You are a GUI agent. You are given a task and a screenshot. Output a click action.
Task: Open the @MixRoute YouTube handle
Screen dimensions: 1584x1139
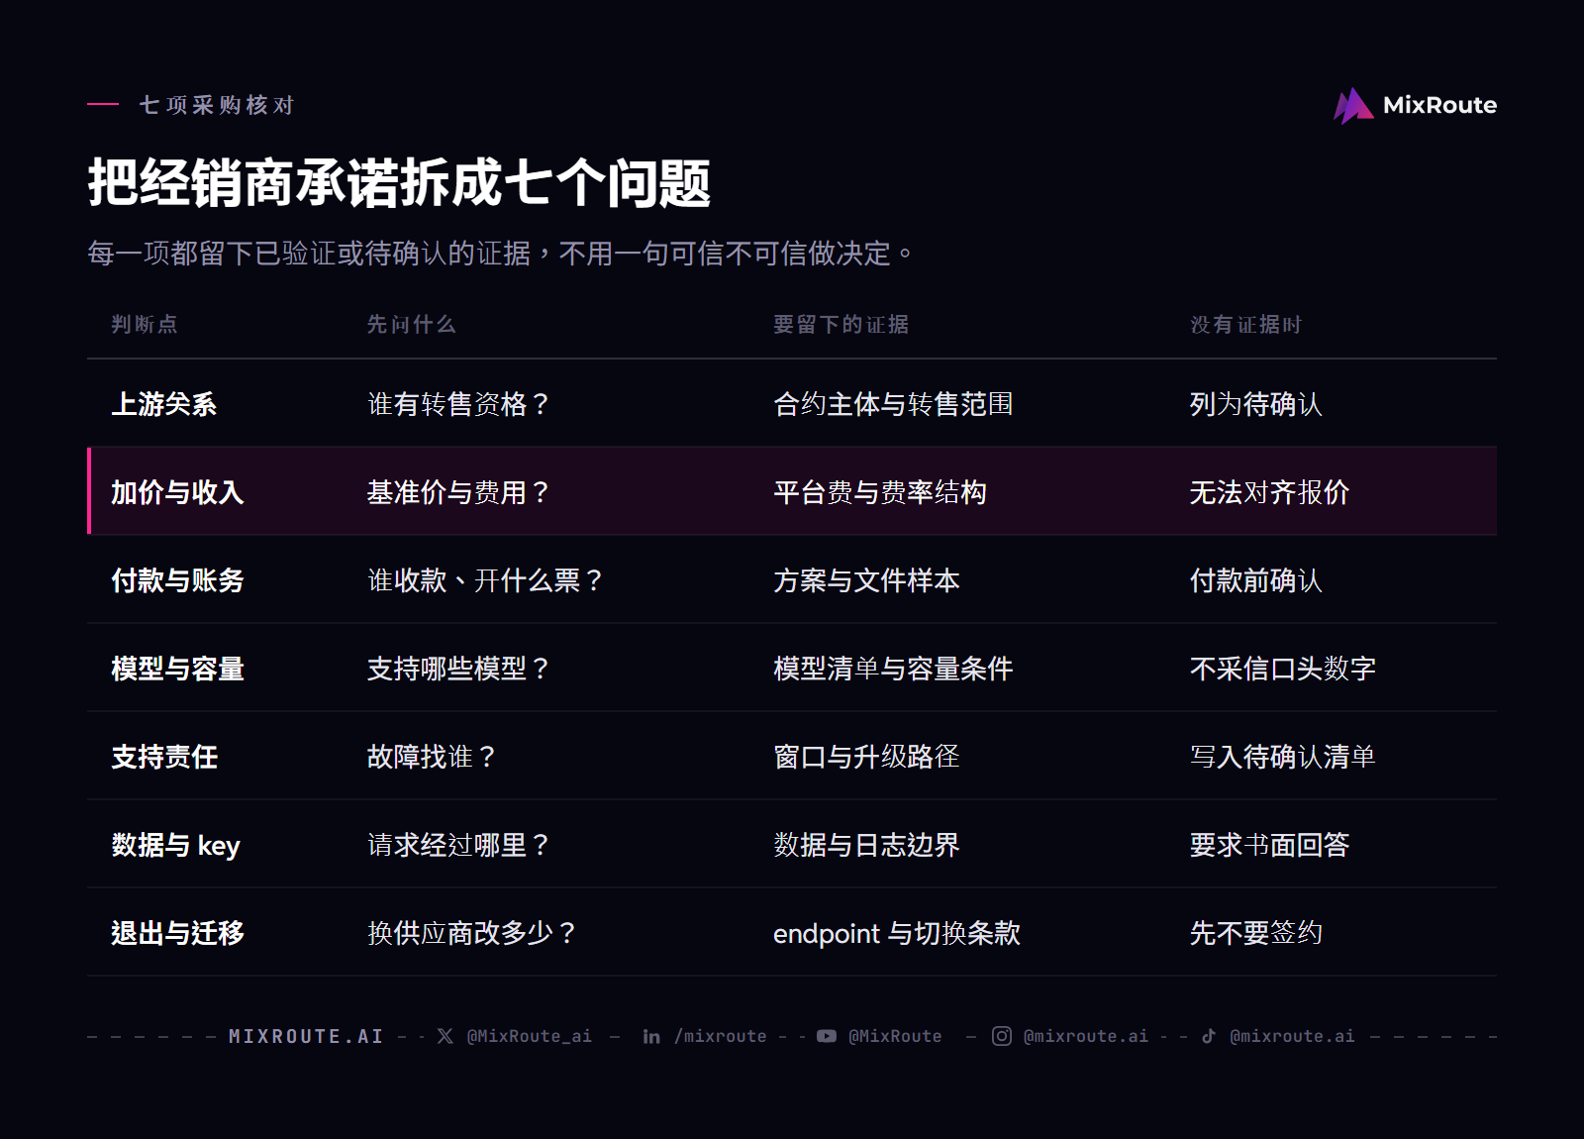(895, 1036)
